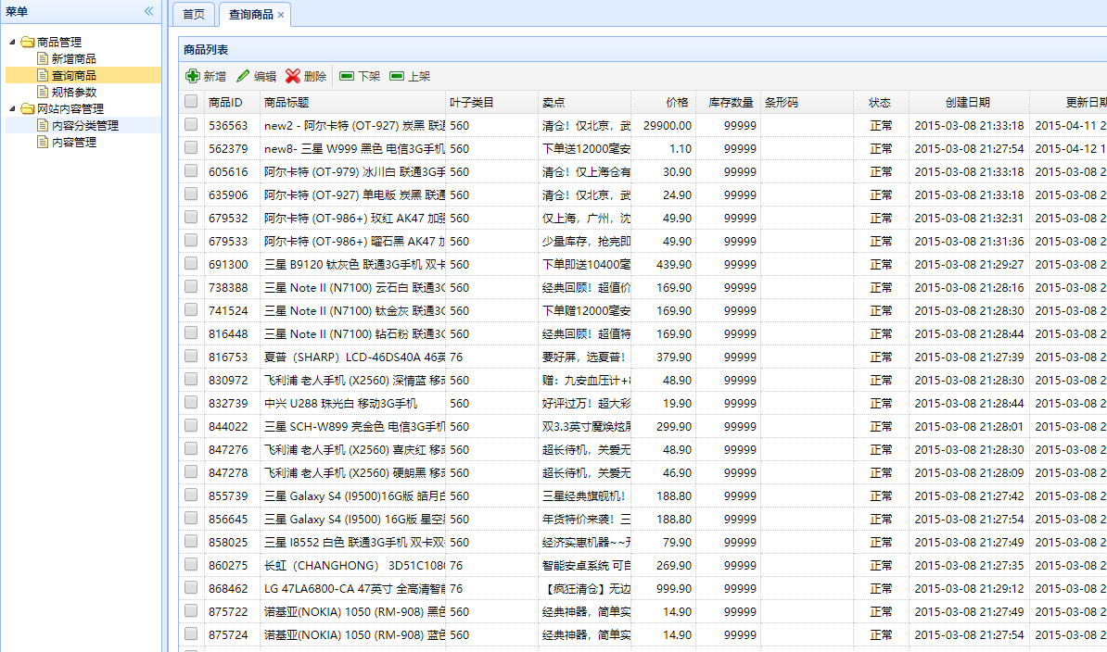
Task: Click the green plus 新增 icon
Action: coord(193,77)
